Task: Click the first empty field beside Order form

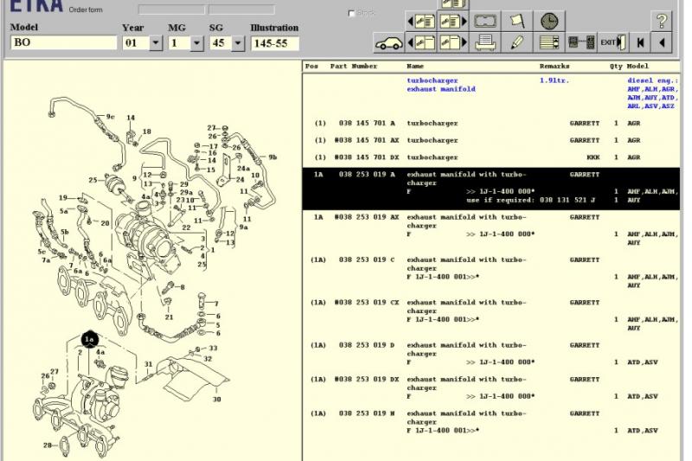Action: pos(171,10)
